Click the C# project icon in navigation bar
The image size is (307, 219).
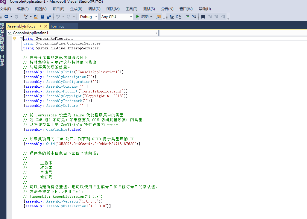click(x=10, y=33)
